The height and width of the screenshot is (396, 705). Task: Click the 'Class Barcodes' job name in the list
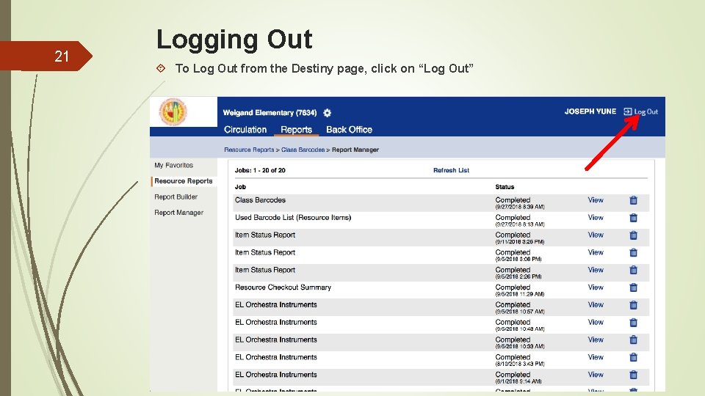[260, 200]
